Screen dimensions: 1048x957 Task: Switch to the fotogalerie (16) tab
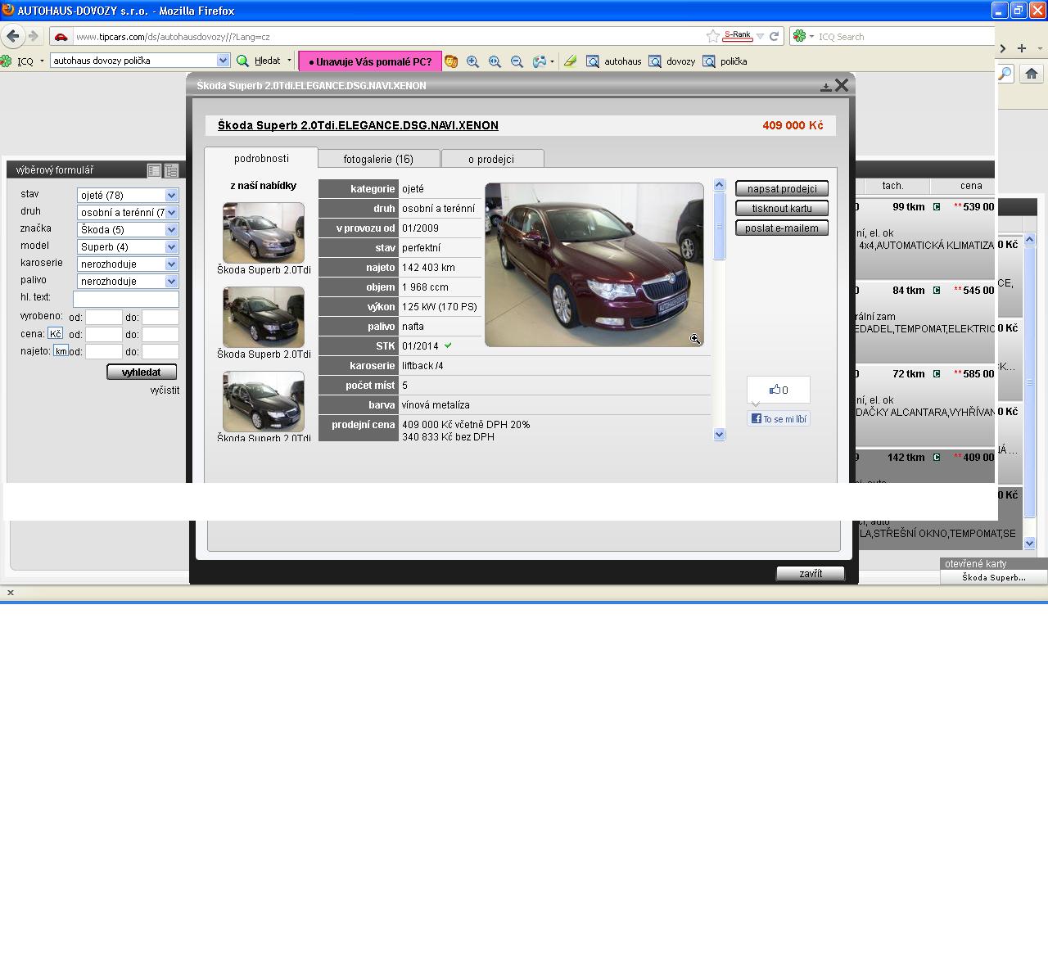point(378,159)
